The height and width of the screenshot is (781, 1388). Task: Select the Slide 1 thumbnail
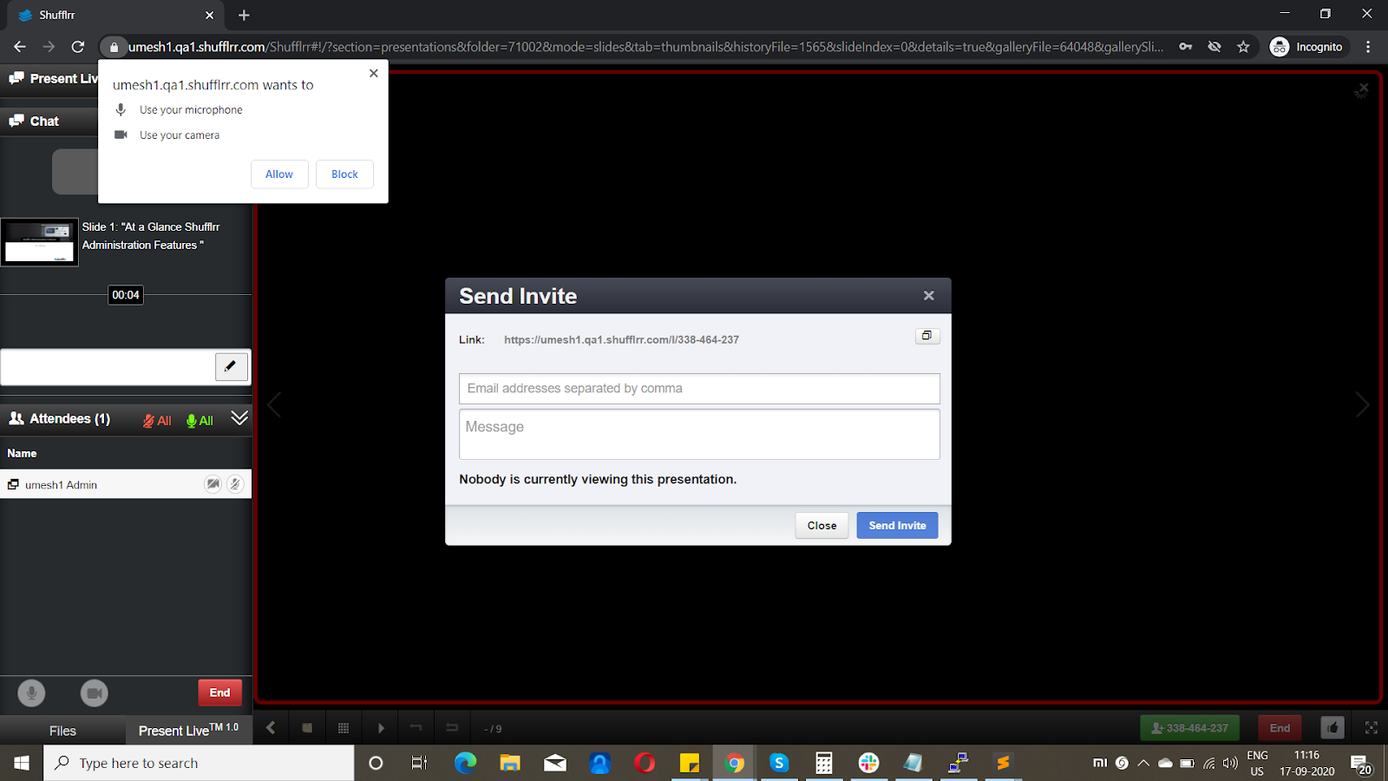(x=39, y=242)
